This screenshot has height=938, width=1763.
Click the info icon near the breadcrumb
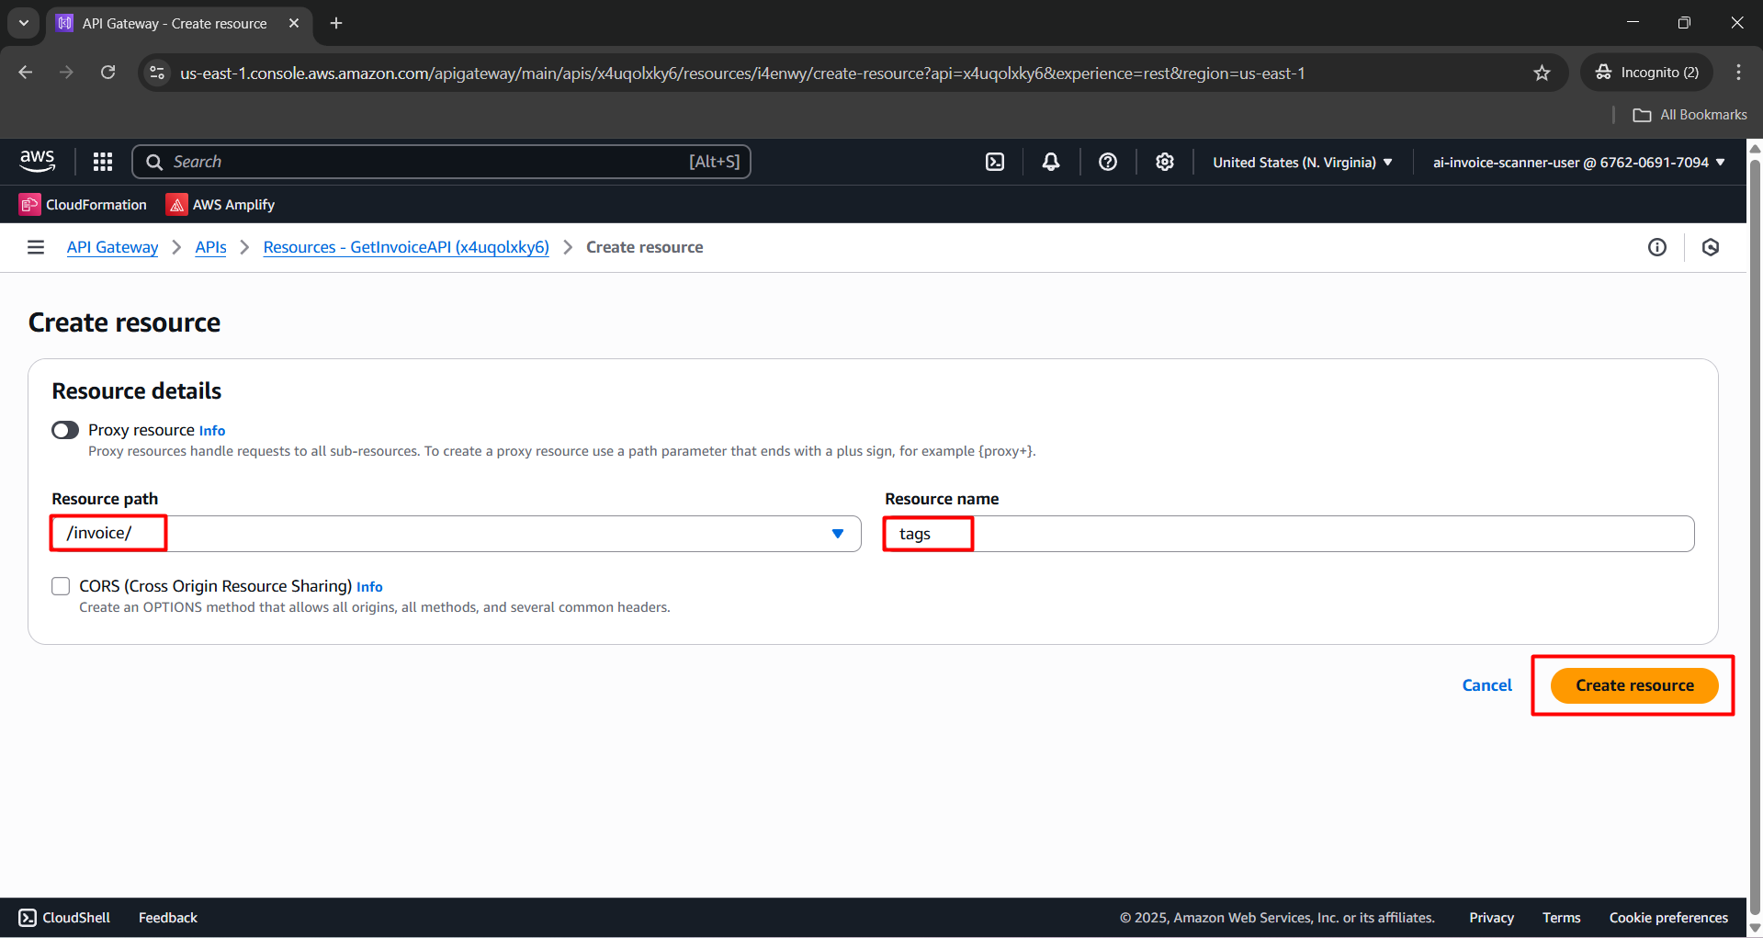(x=1656, y=246)
